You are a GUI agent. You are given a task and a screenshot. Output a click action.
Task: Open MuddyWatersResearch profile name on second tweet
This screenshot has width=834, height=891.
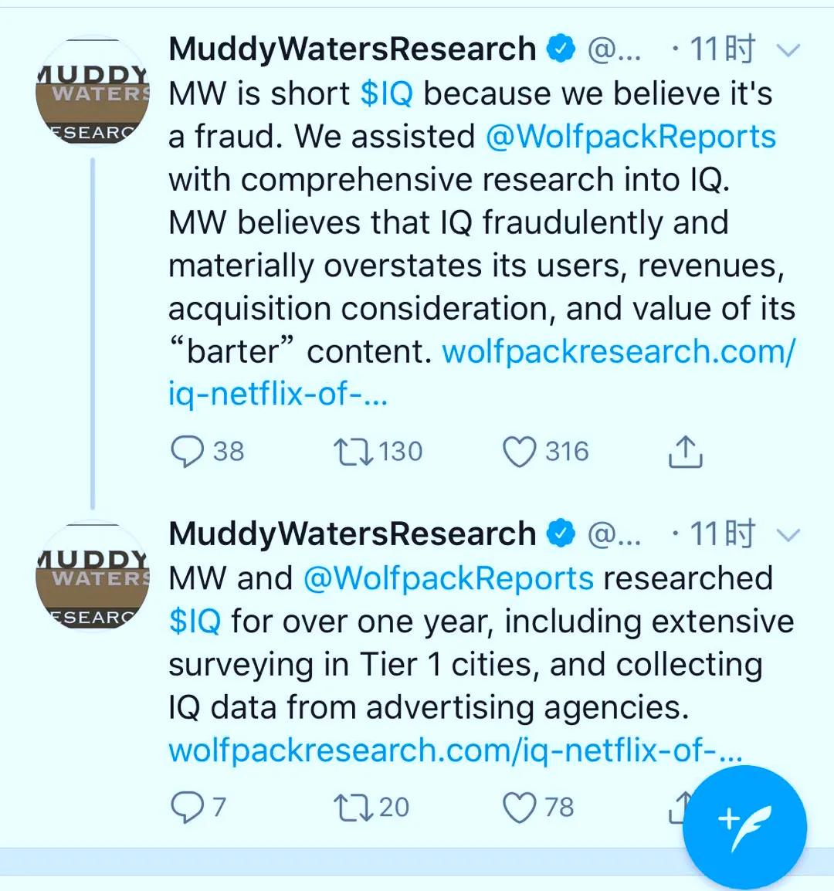[x=352, y=534]
